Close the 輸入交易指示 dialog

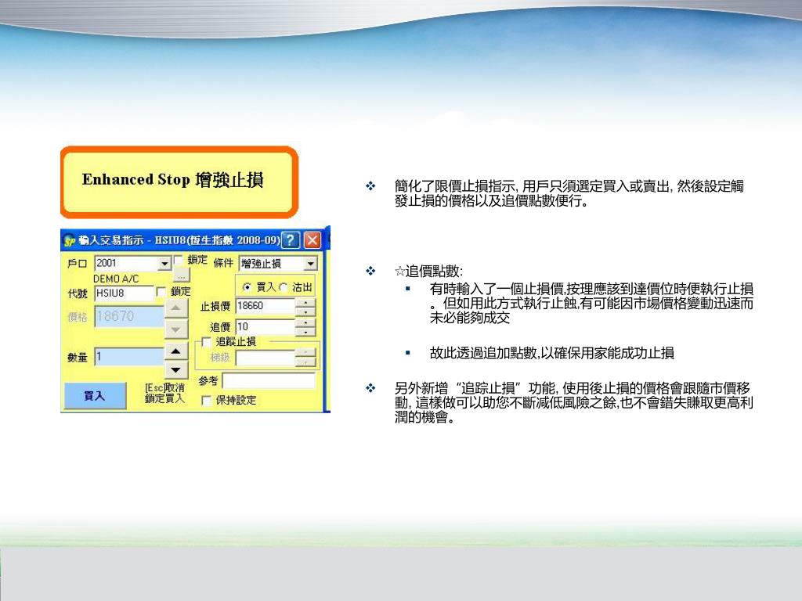point(312,239)
